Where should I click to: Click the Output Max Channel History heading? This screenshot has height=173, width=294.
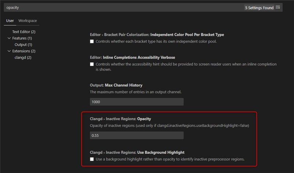[116, 85]
